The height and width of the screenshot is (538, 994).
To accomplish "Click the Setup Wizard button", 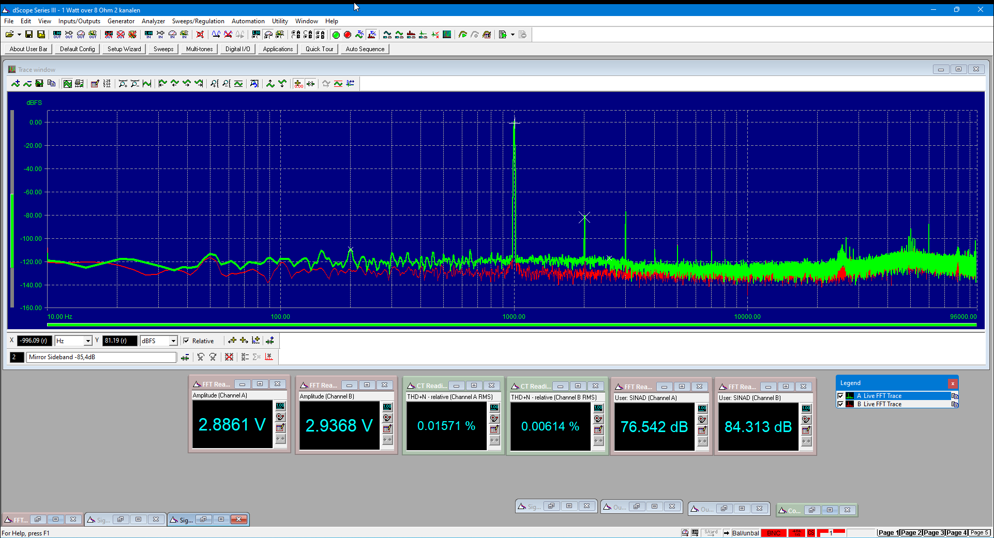I will (x=124, y=49).
